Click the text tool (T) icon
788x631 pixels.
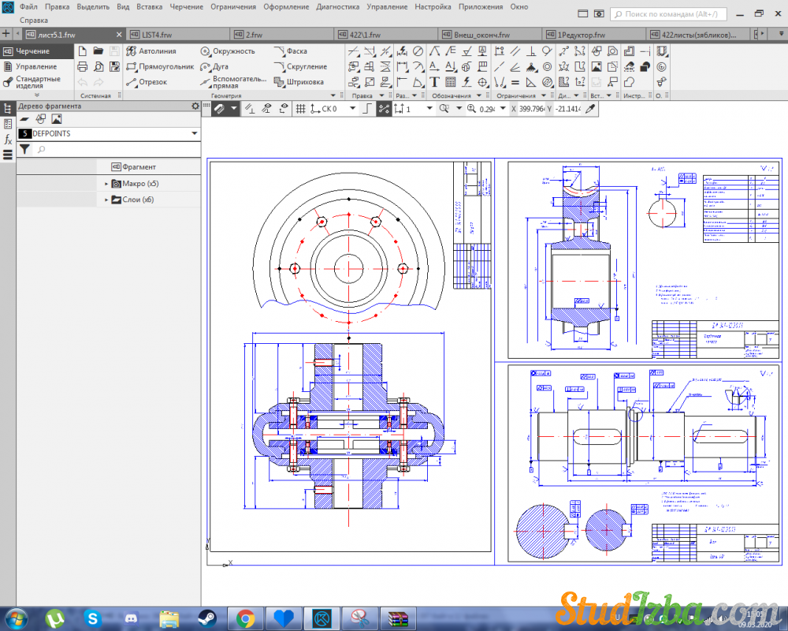pos(434,82)
